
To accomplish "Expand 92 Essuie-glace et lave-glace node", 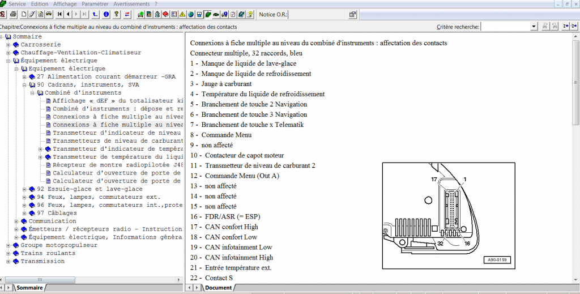I will 24,189.
